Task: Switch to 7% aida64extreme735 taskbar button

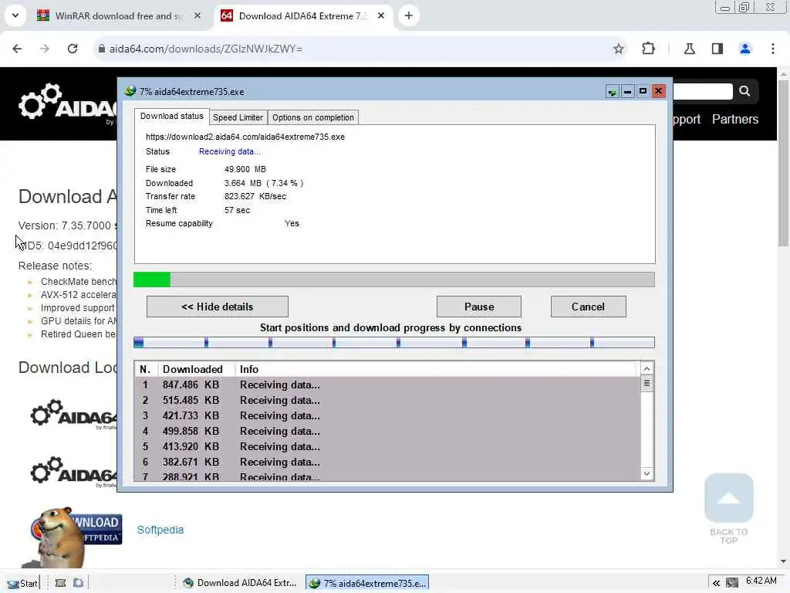Action: [367, 583]
